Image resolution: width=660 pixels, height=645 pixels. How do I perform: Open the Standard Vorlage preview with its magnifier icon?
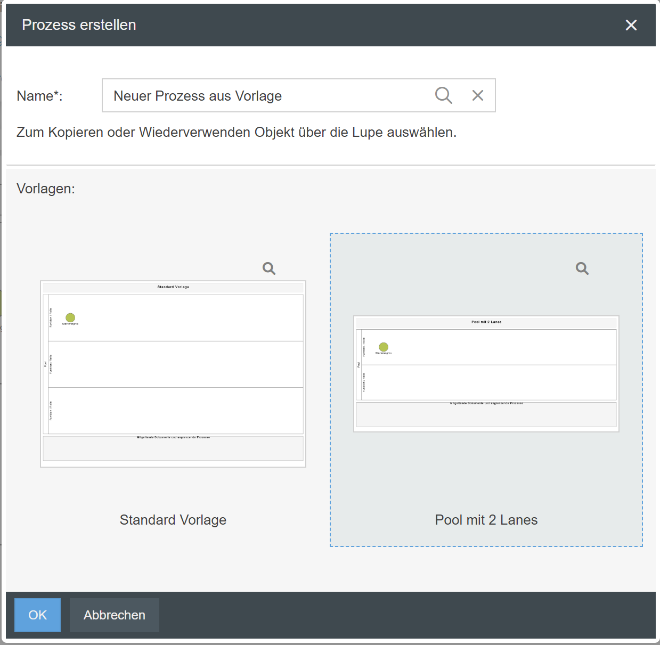point(269,268)
